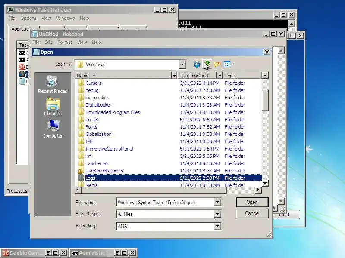
Task: Click the command window scroll up arrow
Action: [292, 24]
